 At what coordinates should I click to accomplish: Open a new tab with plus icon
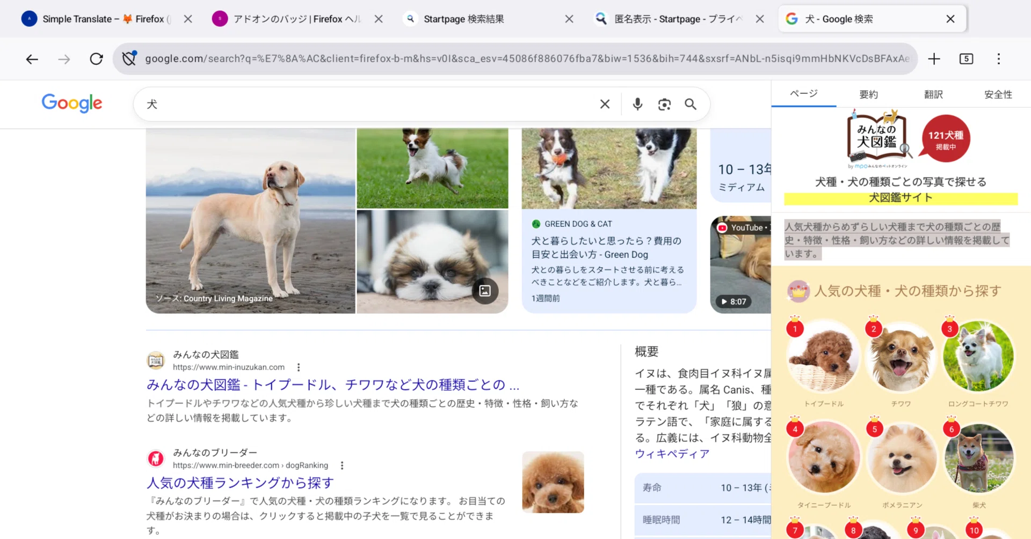click(x=934, y=59)
